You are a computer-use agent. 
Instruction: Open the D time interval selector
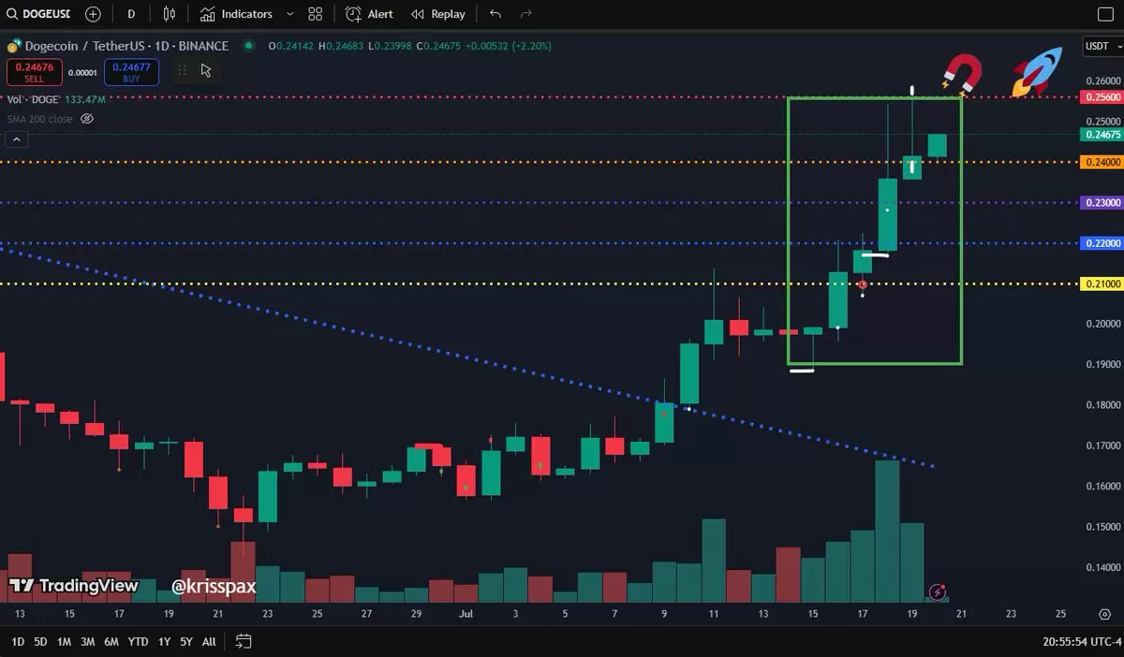[x=131, y=14]
